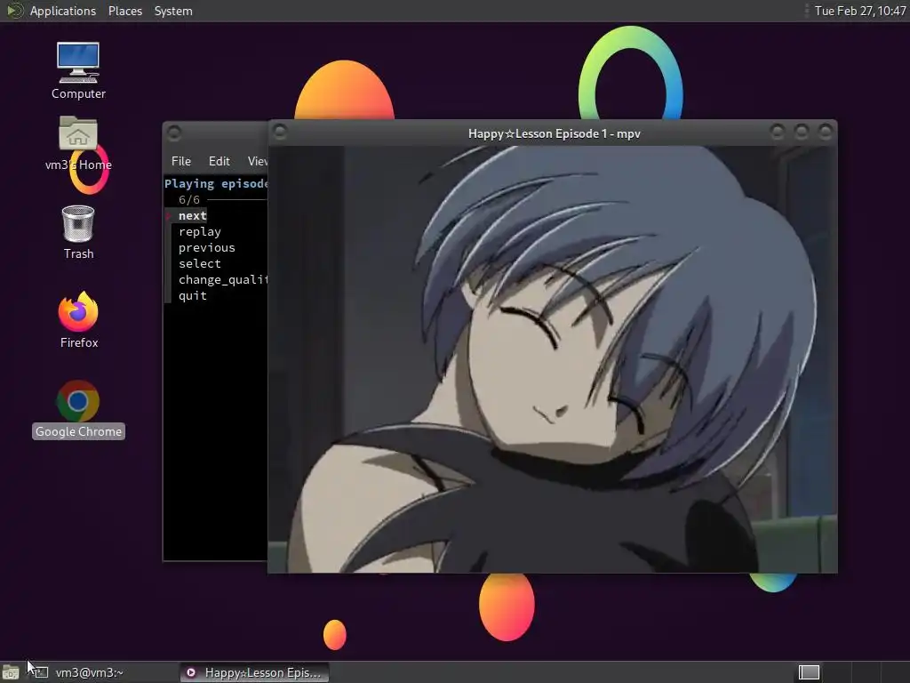Maximize the mpv player window
Screen dimensions: 910x683
click(802, 132)
